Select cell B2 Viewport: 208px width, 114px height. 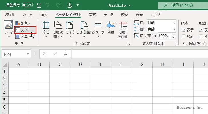[39, 79]
